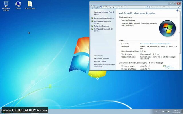Image resolution: width=183 pixels, height=114 pixels.
Task: Open the Action Center flag in tray
Action: 163,111
